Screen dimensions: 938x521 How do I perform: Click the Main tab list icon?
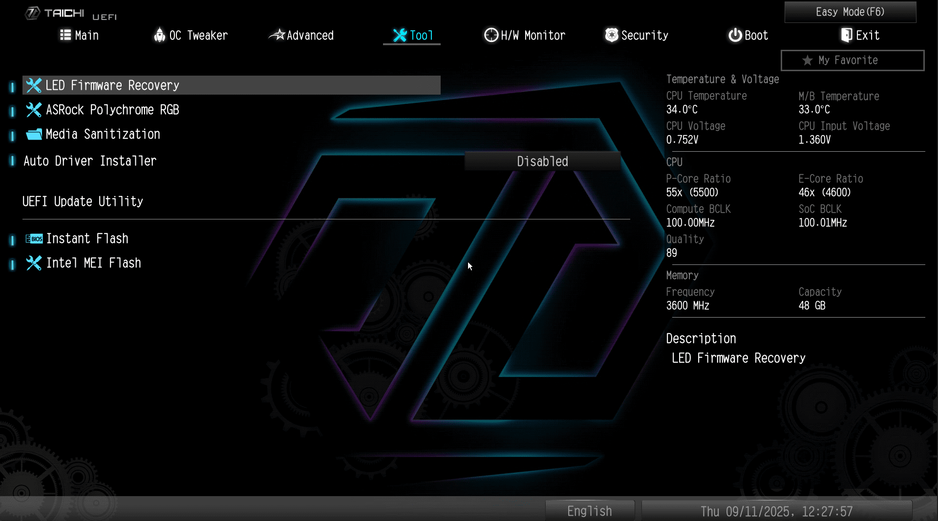(65, 35)
